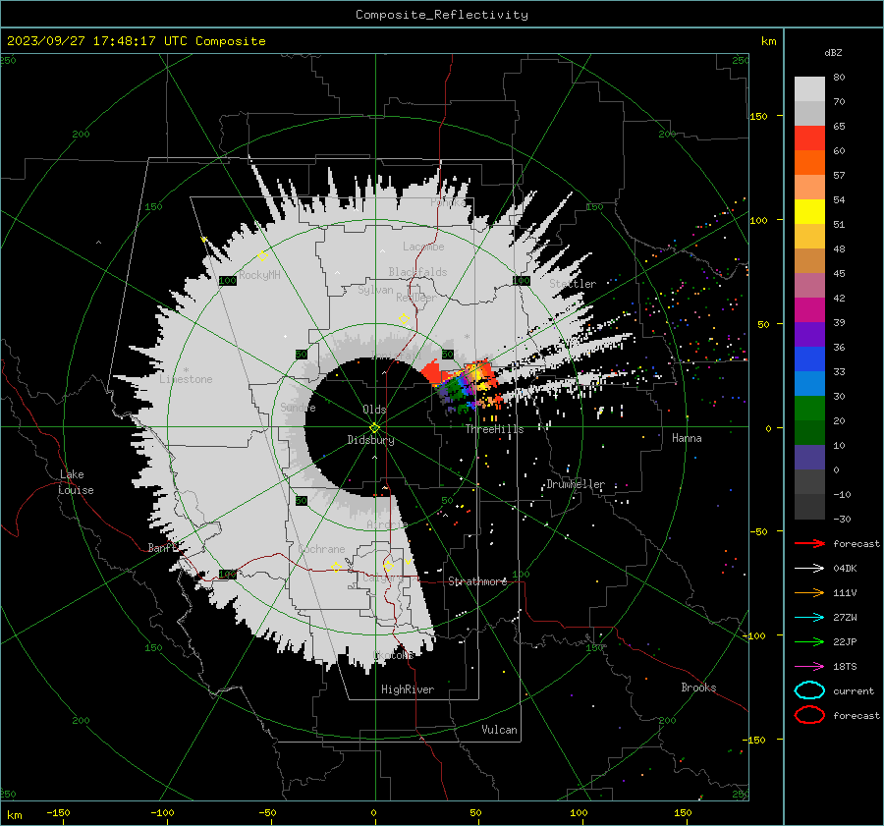The width and height of the screenshot is (884, 826).
Task: Click the Ponoka town label
Action: tap(449, 202)
